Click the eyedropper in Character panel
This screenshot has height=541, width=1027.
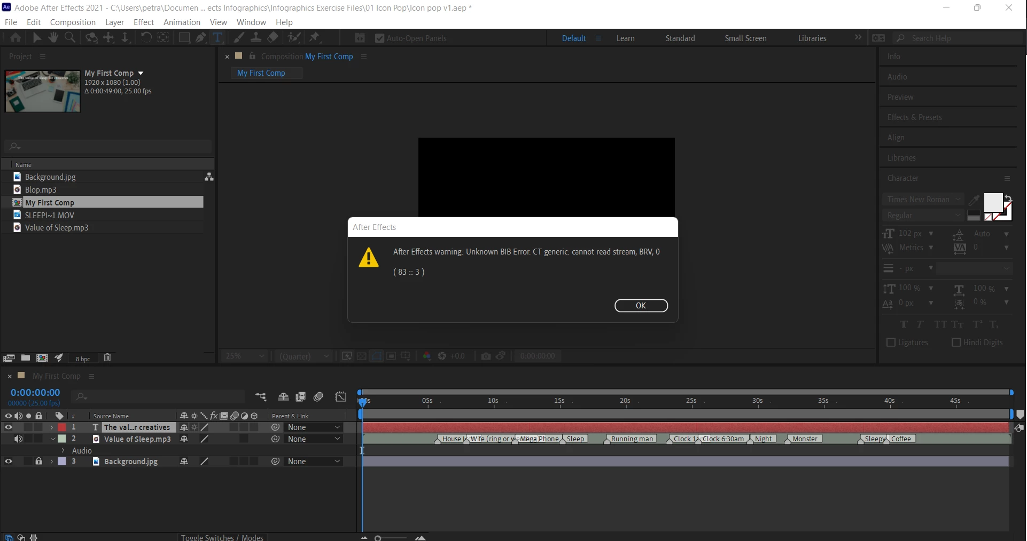tap(974, 200)
